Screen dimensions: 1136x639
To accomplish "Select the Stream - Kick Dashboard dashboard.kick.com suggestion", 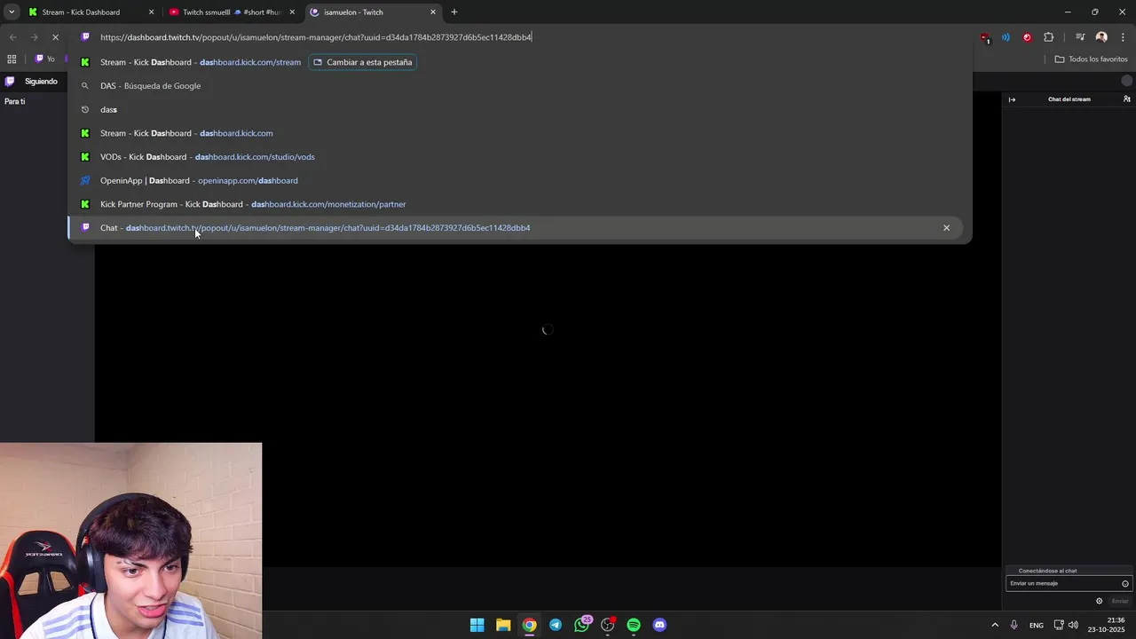I will coord(520,133).
